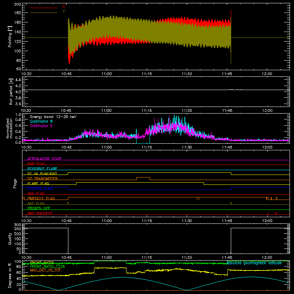Click the orange MAX_DET_VS_TOT legend text

(46, 270)
